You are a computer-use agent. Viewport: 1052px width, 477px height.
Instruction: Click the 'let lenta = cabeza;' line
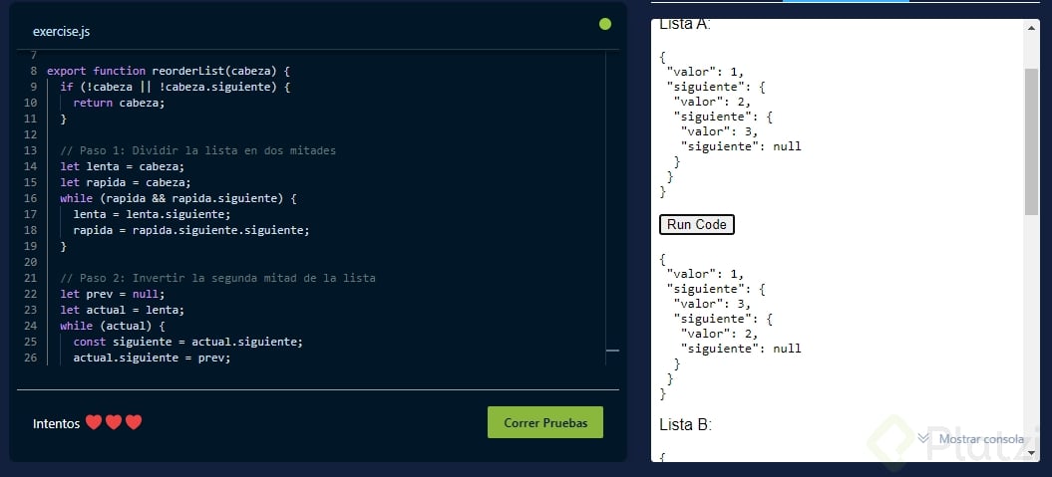(x=122, y=167)
